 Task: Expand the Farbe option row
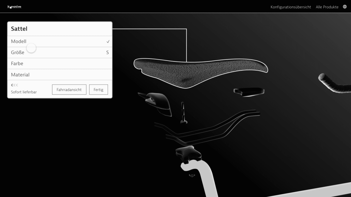60,64
